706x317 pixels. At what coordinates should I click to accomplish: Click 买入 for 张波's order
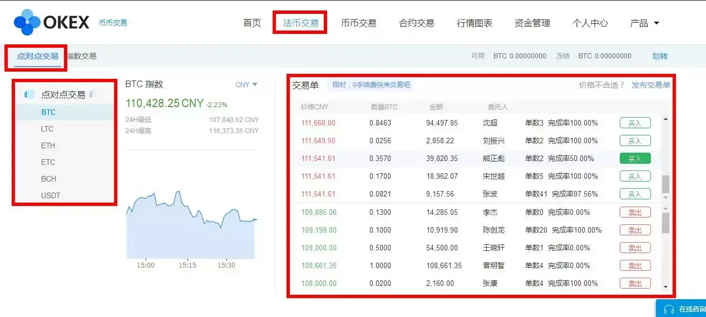point(635,194)
